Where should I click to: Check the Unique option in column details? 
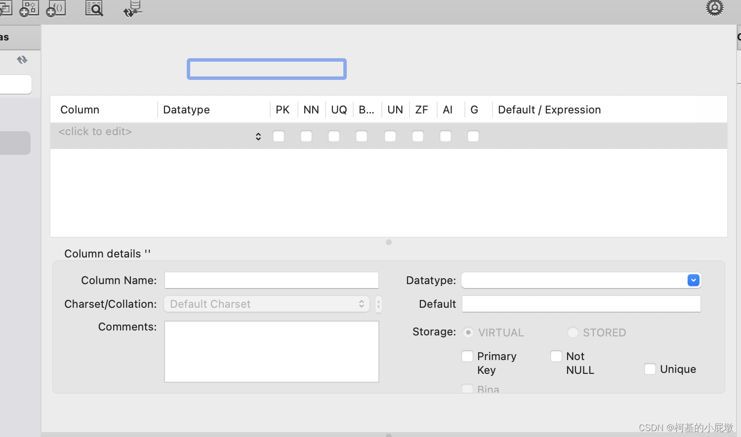pyautogui.click(x=650, y=369)
